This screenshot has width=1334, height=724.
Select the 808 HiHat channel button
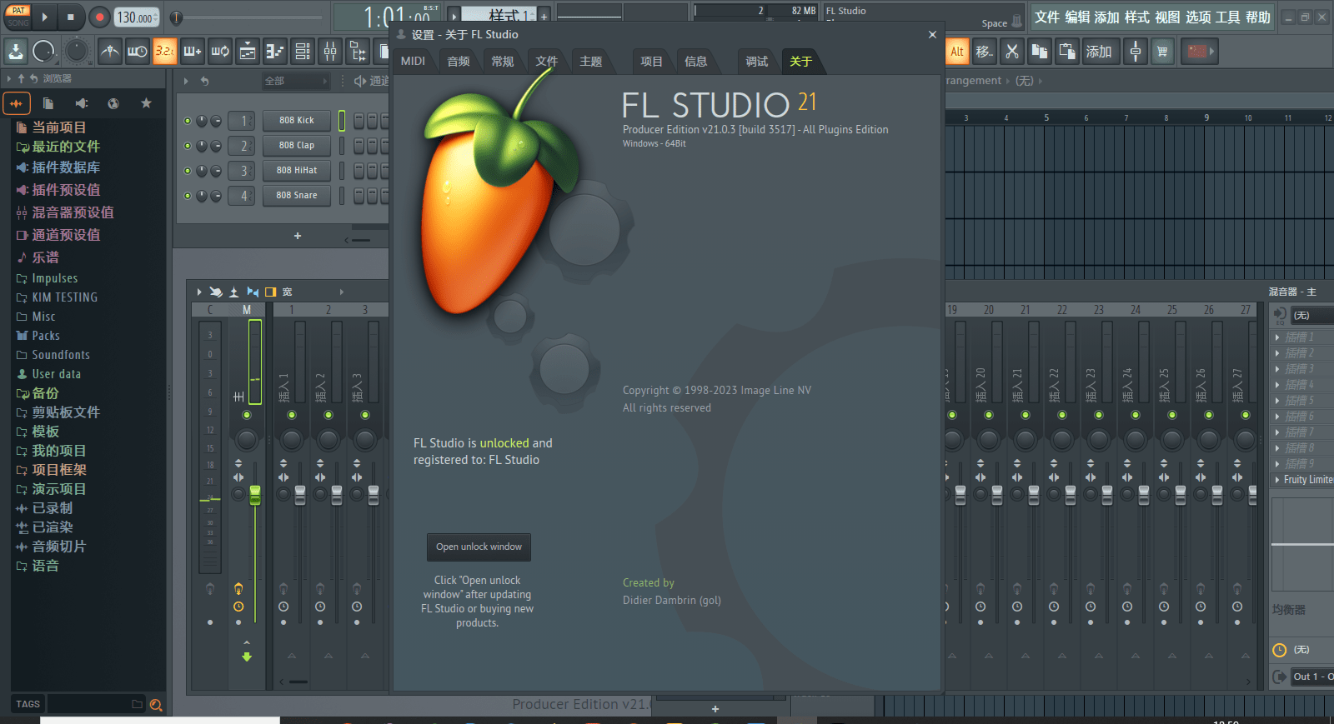(x=297, y=171)
